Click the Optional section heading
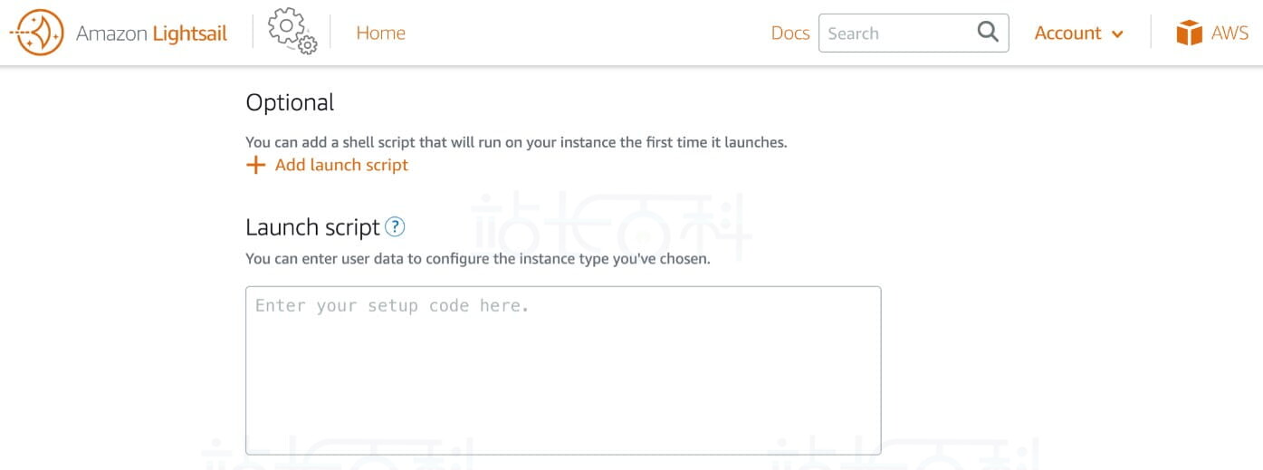This screenshot has height=470, width=1263. [x=290, y=102]
